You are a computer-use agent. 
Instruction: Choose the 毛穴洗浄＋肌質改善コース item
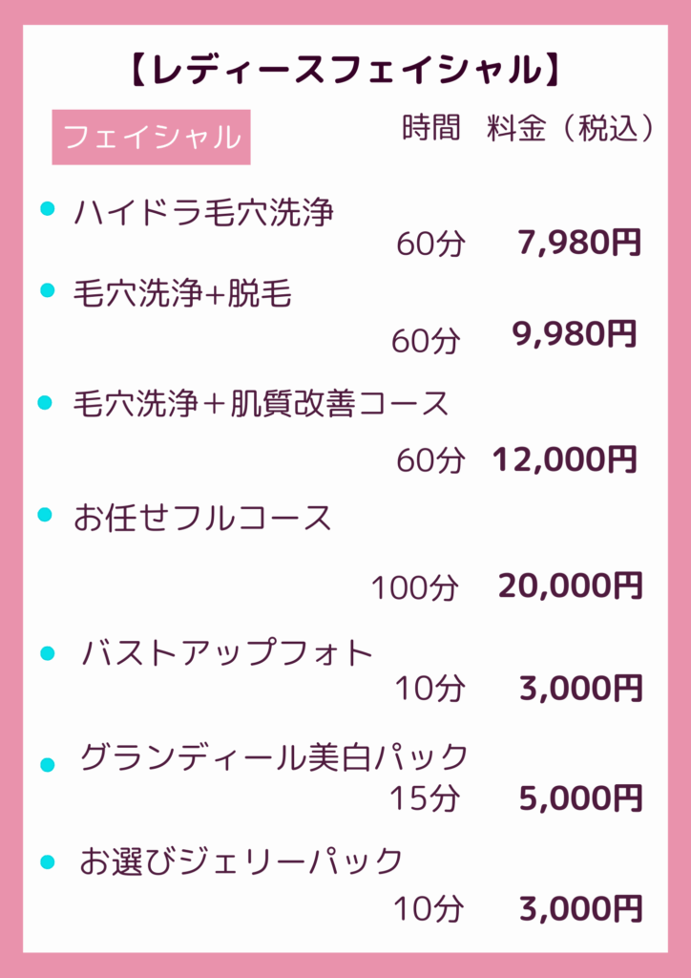tap(261, 404)
